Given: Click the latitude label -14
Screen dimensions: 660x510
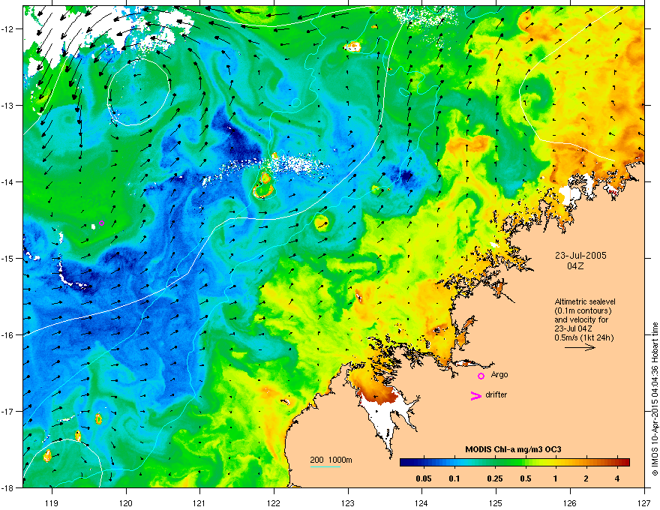Looking at the screenshot, I should click(x=8, y=181).
